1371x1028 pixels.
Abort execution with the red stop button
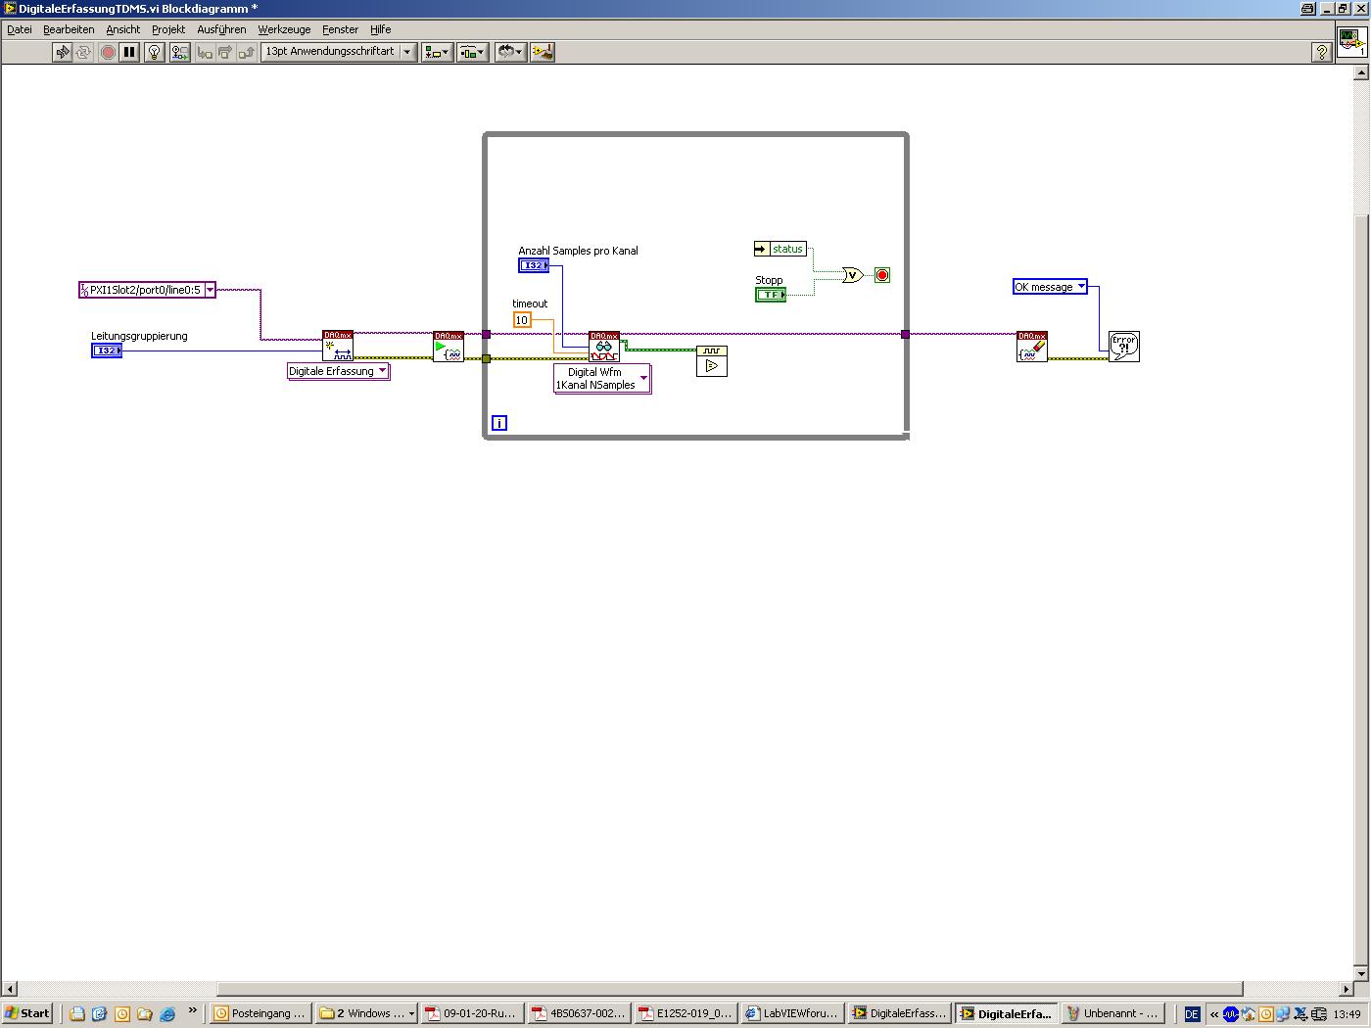point(108,52)
